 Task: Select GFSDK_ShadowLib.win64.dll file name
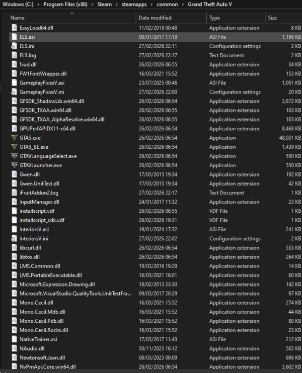click(x=52, y=101)
